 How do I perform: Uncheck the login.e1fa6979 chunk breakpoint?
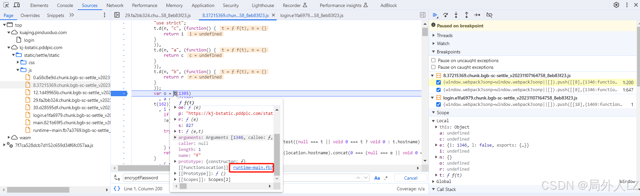click(x=438, y=105)
